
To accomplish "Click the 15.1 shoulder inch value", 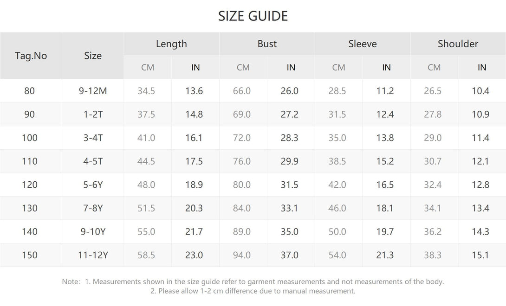I will 480,255.
